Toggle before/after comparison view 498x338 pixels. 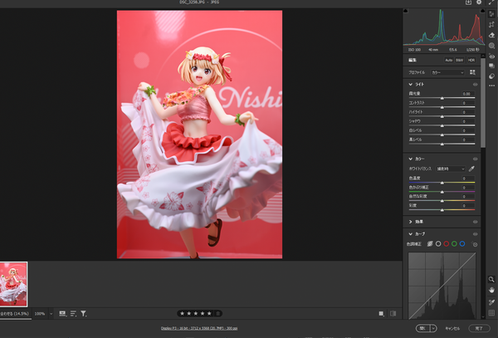393,314
